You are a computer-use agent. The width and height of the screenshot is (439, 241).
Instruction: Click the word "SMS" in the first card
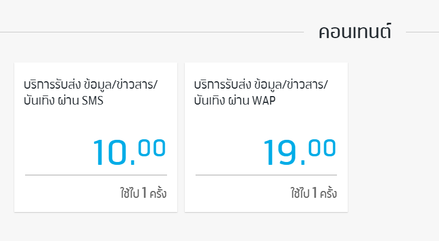click(x=93, y=102)
